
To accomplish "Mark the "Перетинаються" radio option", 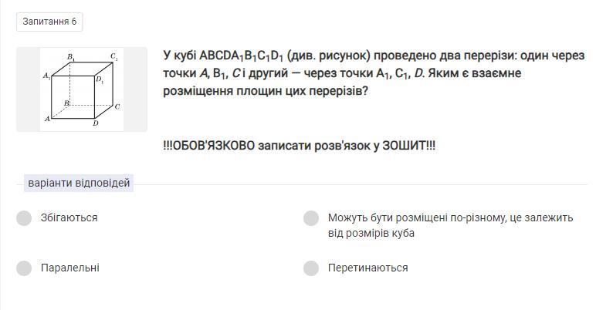I will (311, 268).
